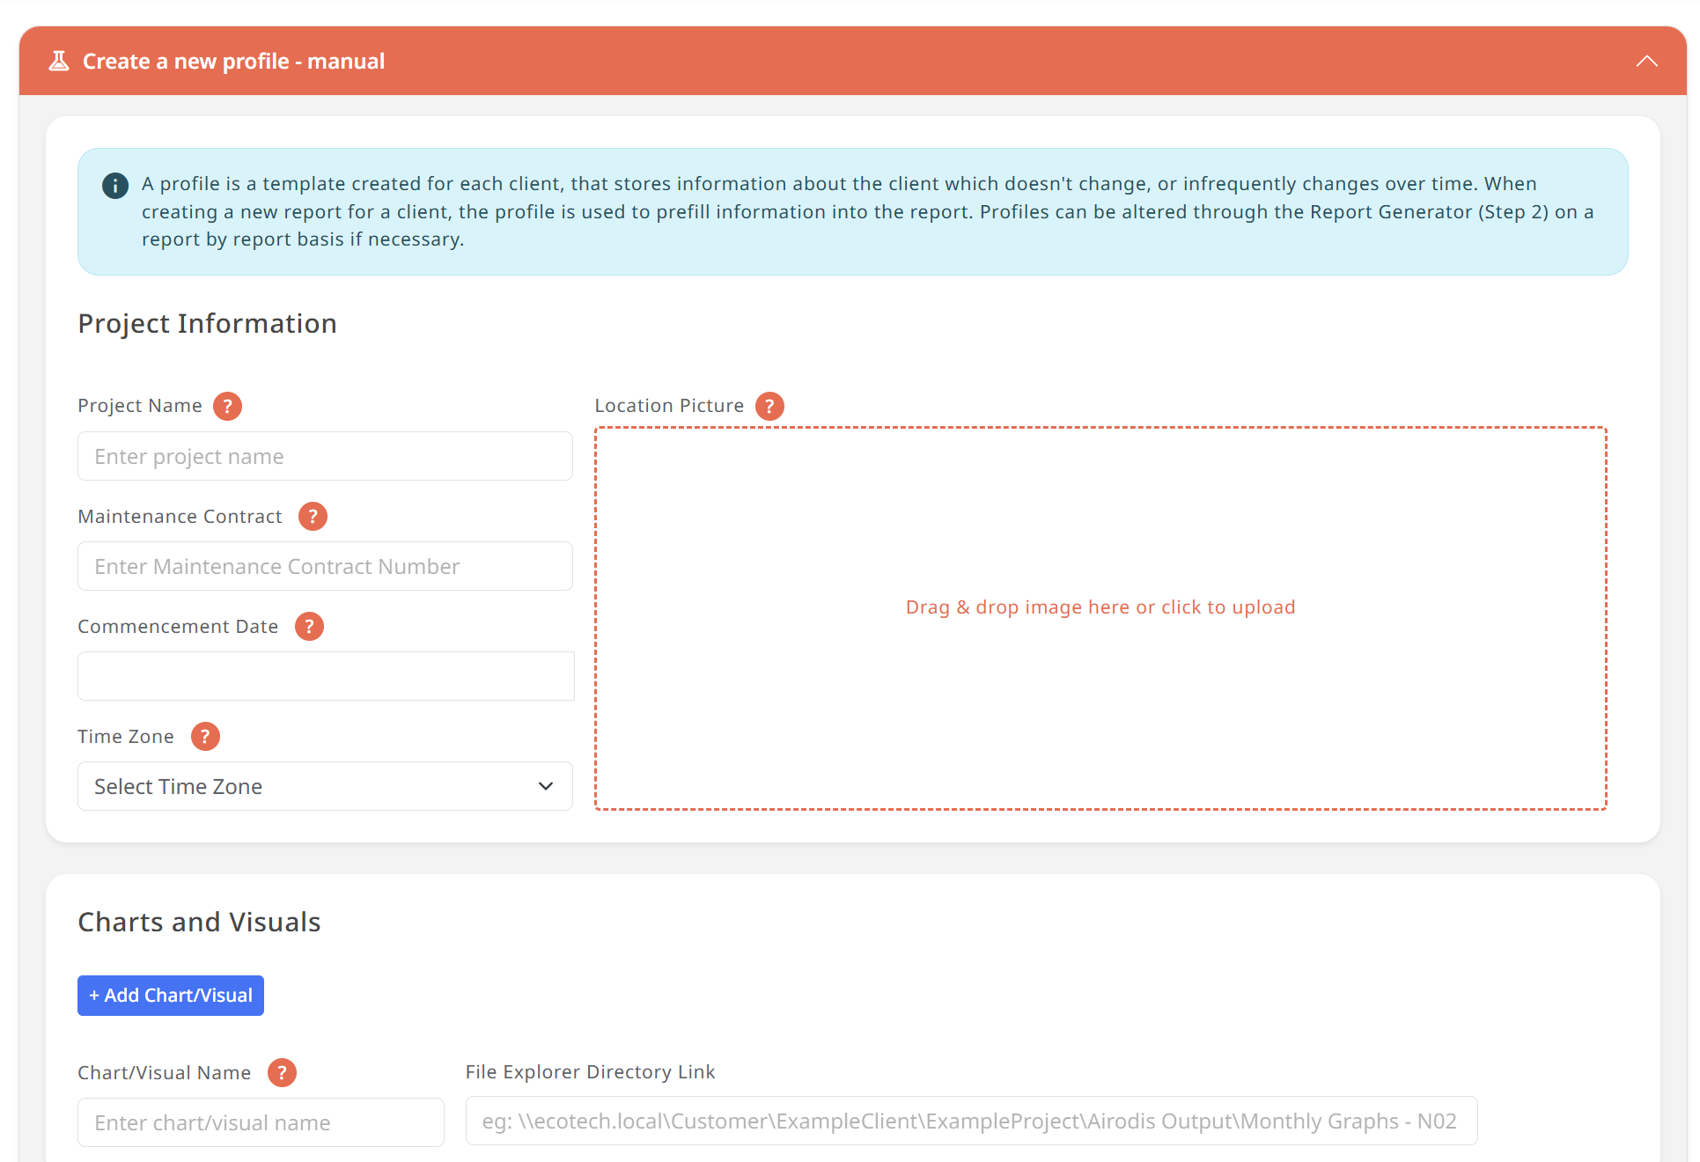The image size is (1700, 1162).
Task: Click help icon next to Chart/Visual Name
Action: [282, 1073]
